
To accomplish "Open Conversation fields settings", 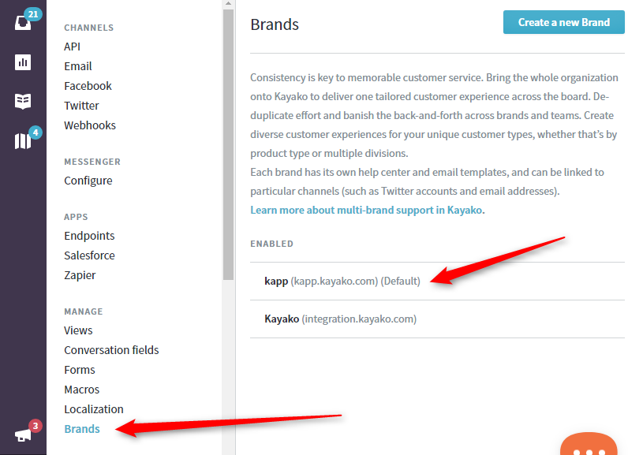I will (111, 350).
